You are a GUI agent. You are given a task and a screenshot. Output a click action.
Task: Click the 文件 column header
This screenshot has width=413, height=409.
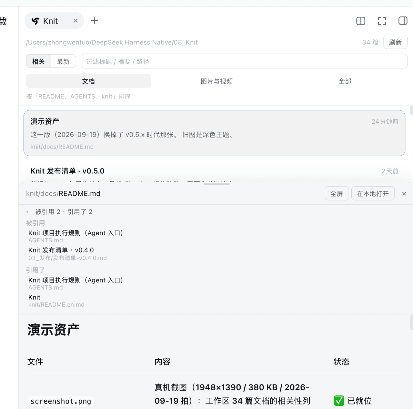point(35,362)
